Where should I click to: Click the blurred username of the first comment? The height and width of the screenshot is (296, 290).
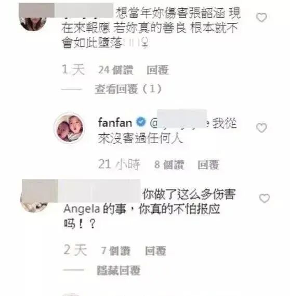[x=84, y=10]
